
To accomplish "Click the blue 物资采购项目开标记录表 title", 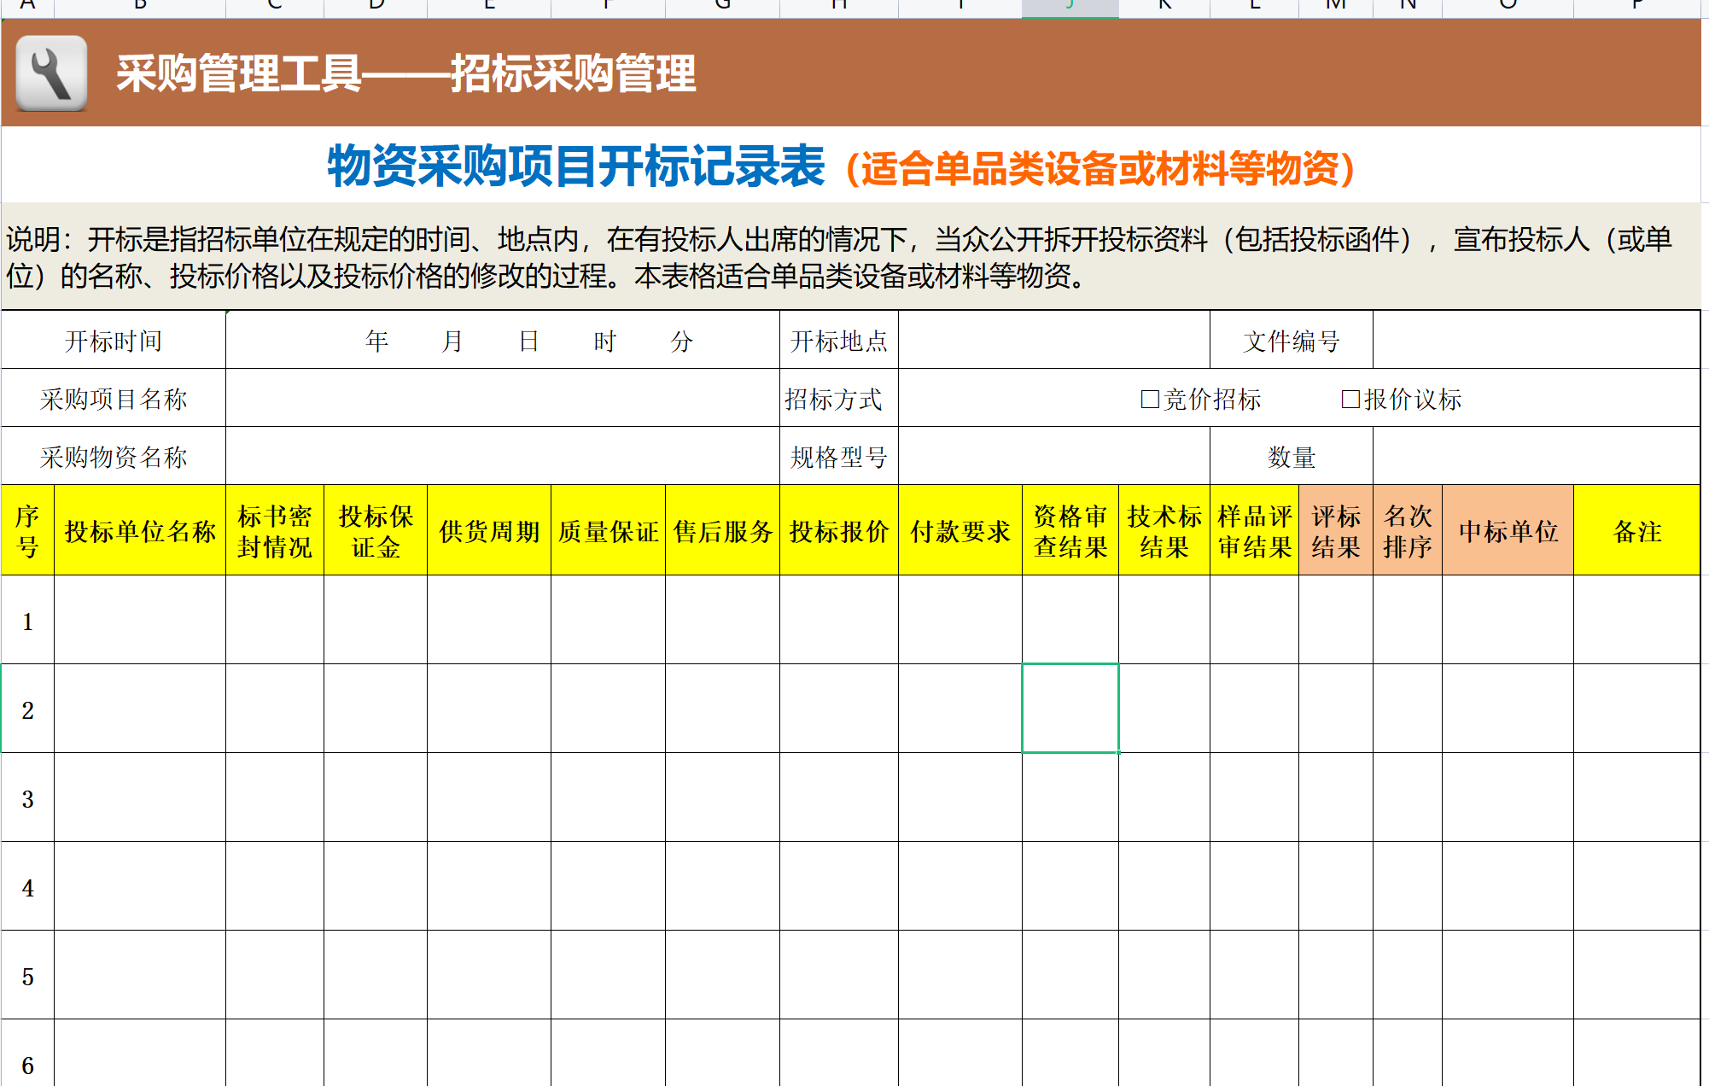I will coord(575,166).
